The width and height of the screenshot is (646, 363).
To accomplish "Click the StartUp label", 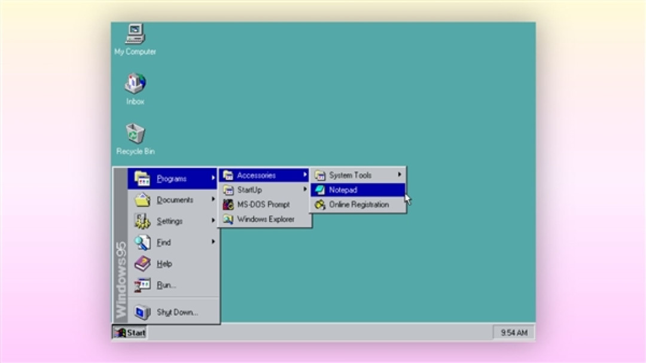I will coord(249,190).
